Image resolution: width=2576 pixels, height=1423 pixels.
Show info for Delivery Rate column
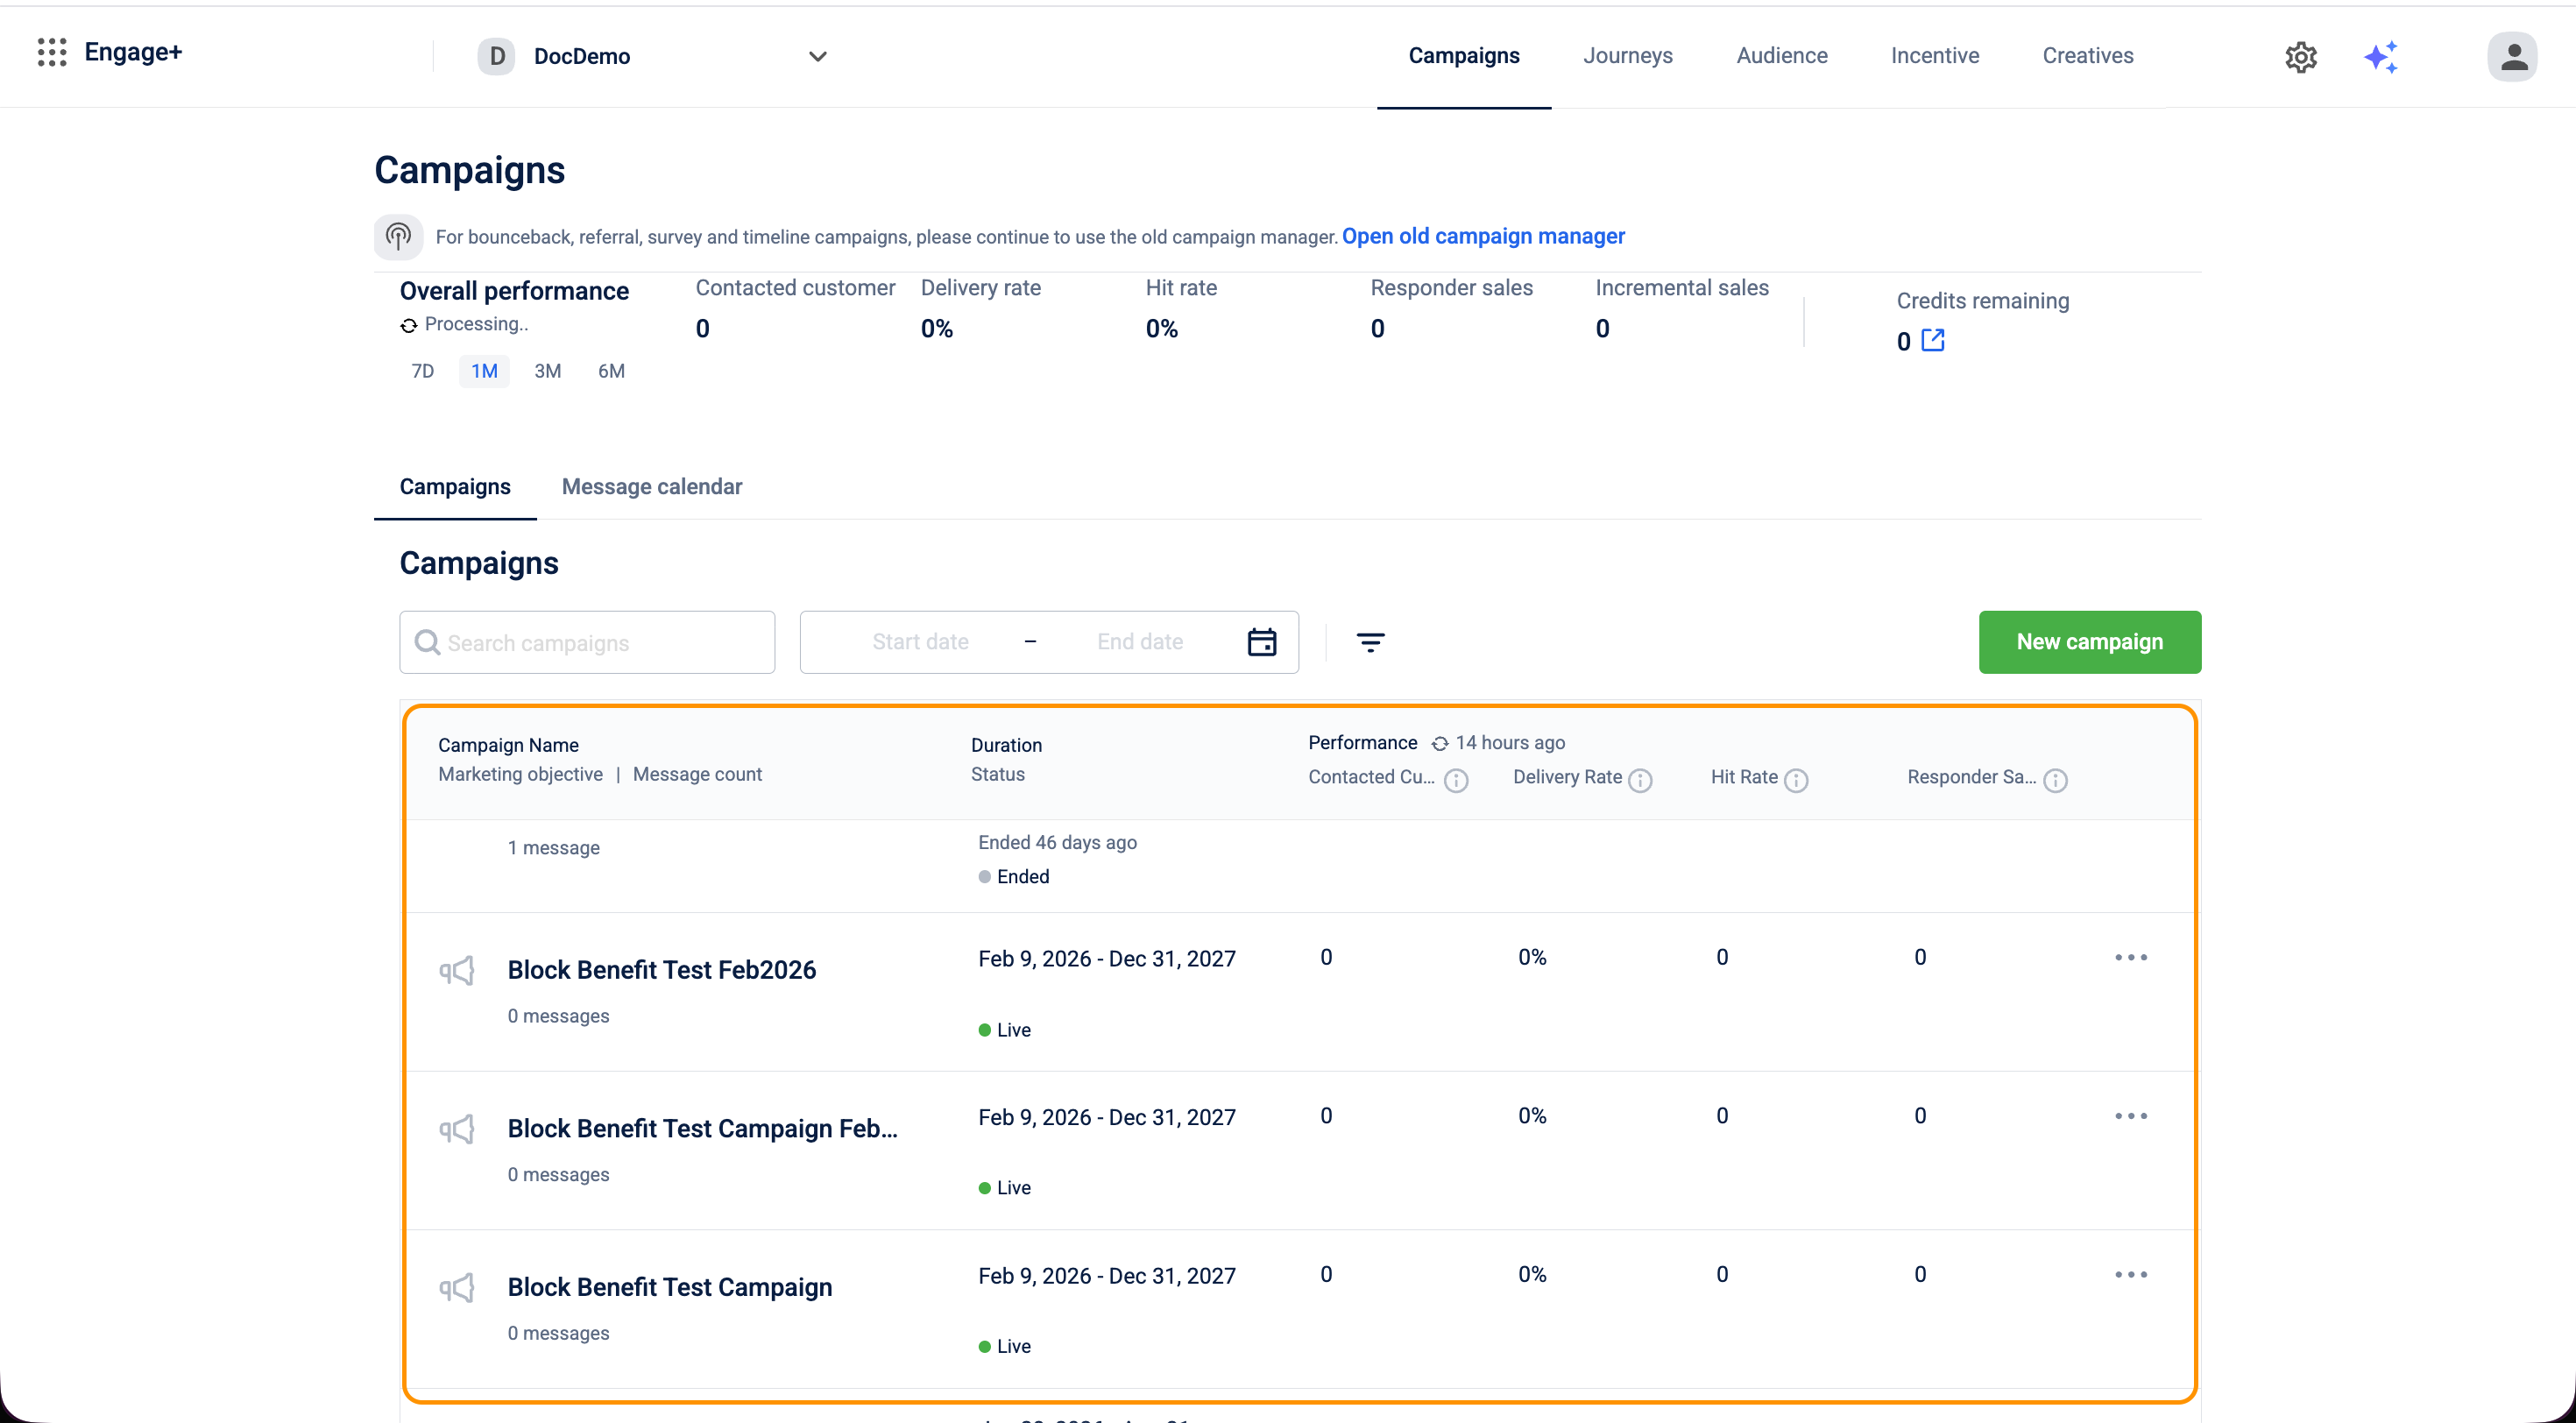[1640, 780]
